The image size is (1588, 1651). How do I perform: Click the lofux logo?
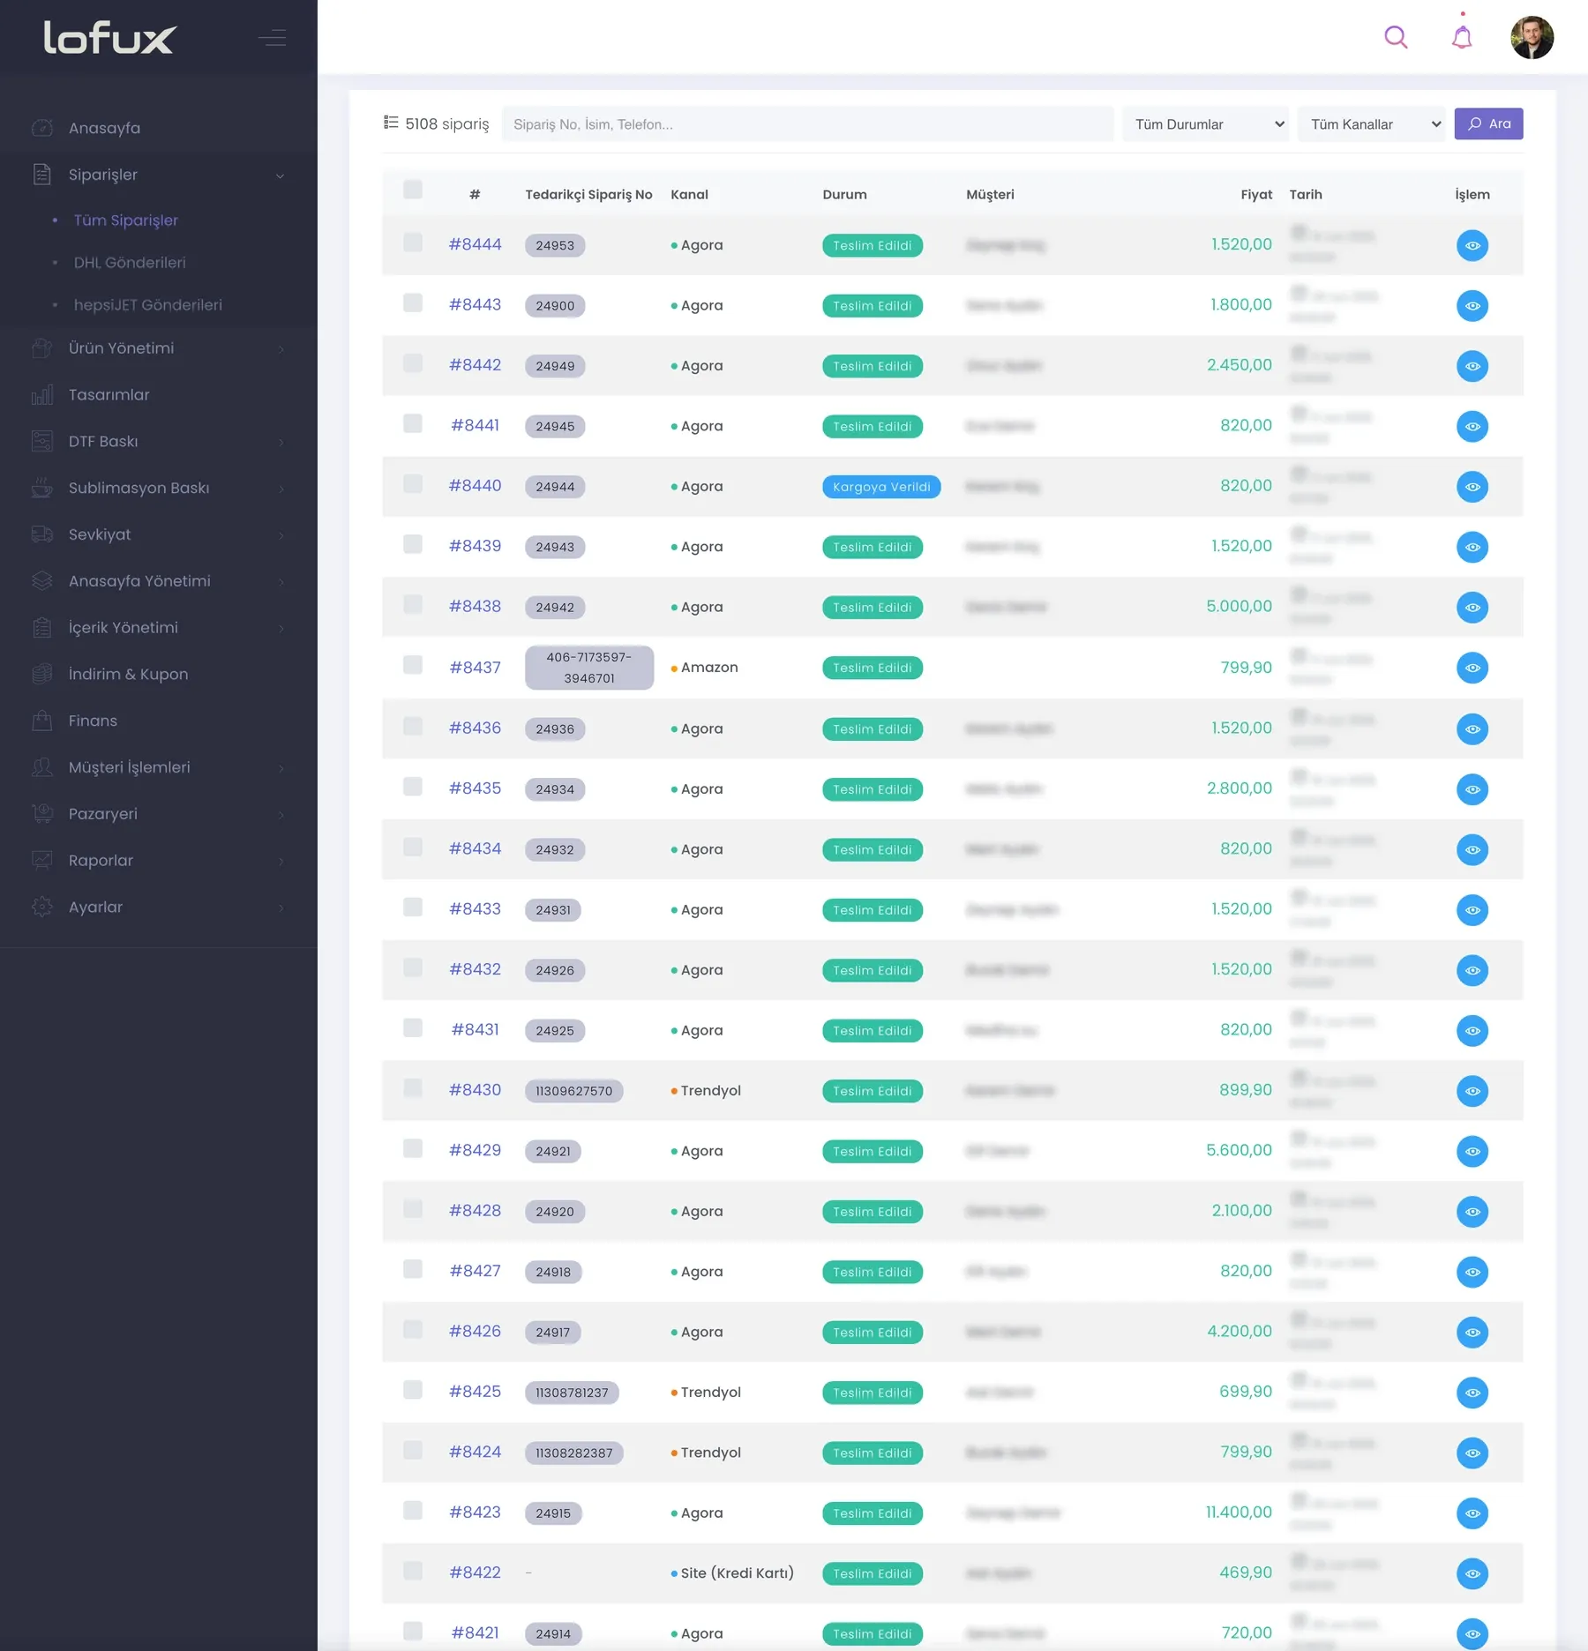[109, 37]
